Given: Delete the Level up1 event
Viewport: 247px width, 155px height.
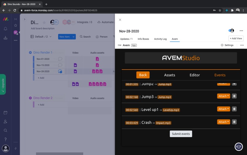Looking at the screenshot, I should [234, 109].
